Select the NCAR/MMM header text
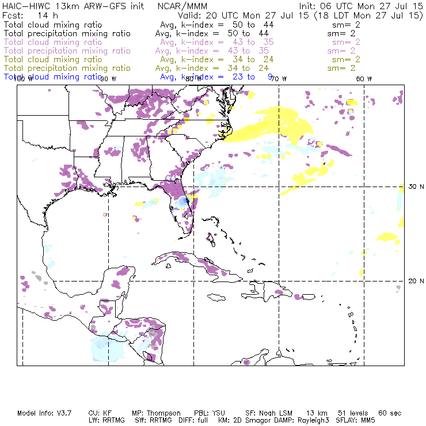 [182, 6]
